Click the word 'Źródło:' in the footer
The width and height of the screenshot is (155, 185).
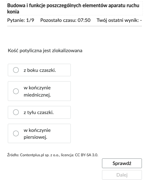click(13, 155)
